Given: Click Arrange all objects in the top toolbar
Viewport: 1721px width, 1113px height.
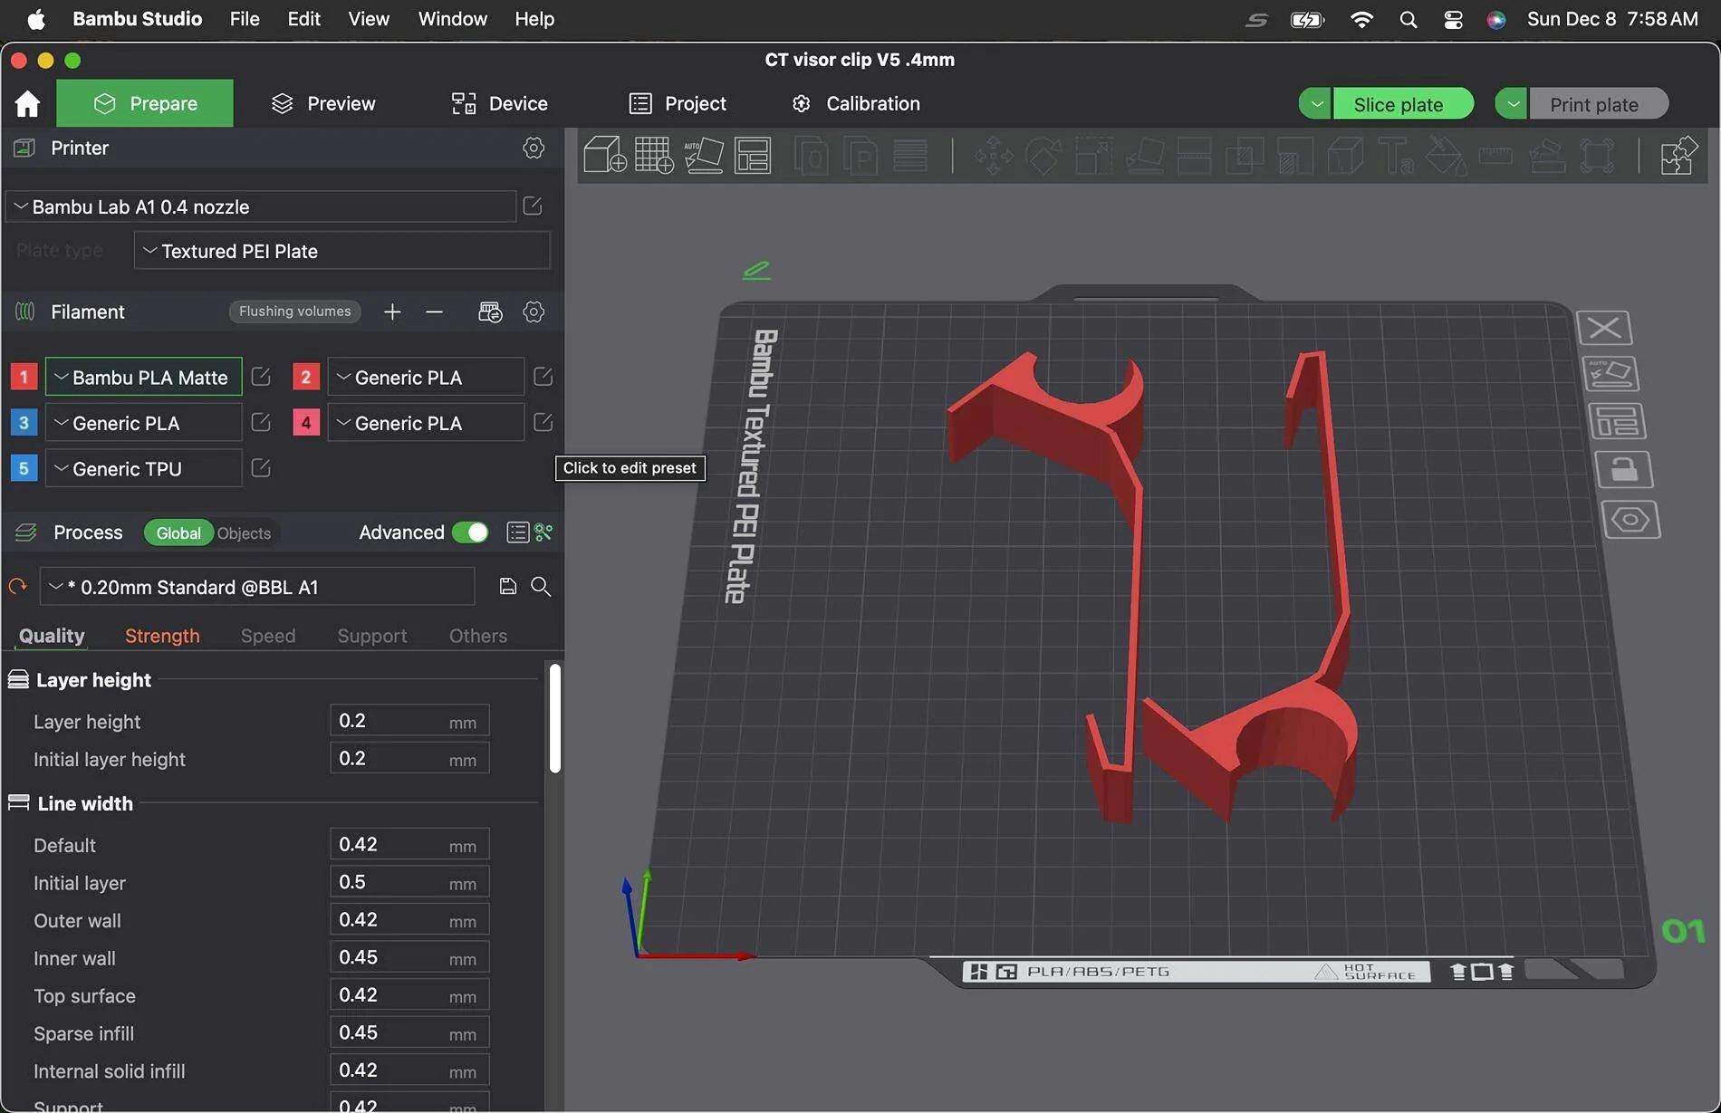Looking at the screenshot, I should (753, 155).
